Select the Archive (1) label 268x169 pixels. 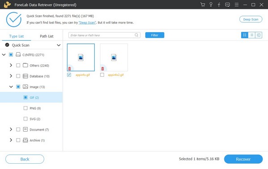pos(37,140)
